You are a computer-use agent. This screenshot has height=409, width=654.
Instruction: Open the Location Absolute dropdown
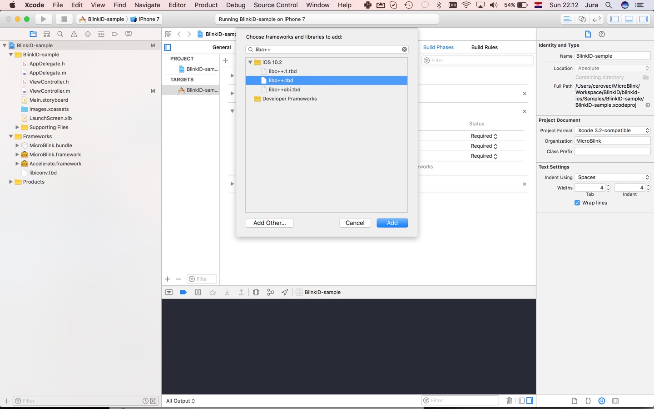click(x=613, y=68)
